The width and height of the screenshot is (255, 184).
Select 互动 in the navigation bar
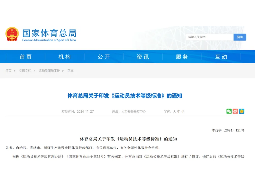point(221,57)
